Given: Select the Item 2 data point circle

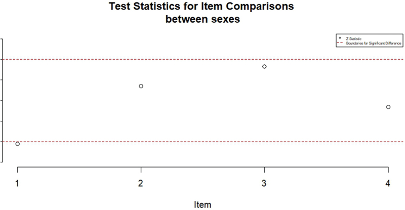Looking at the screenshot, I should coord(141,86).
